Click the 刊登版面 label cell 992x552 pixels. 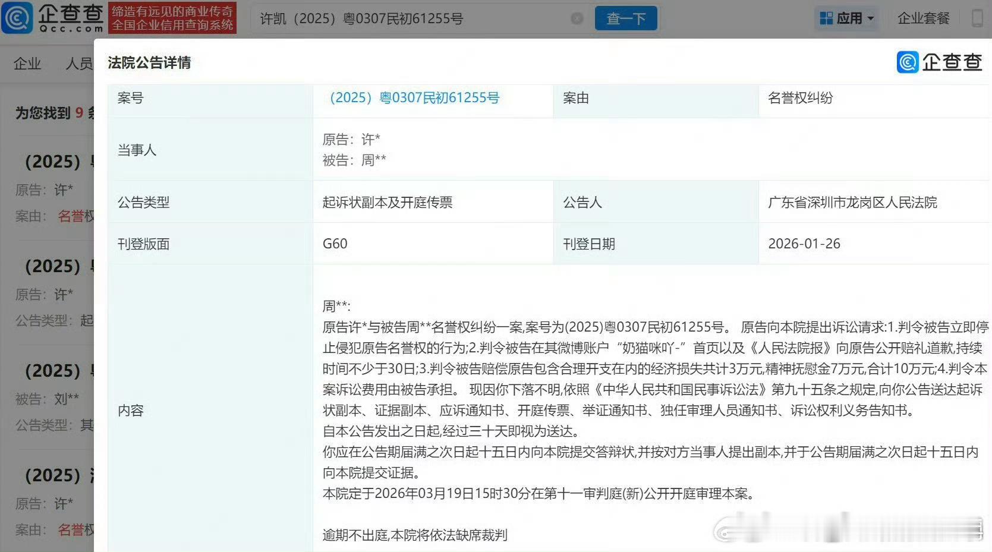pos(210,244)
